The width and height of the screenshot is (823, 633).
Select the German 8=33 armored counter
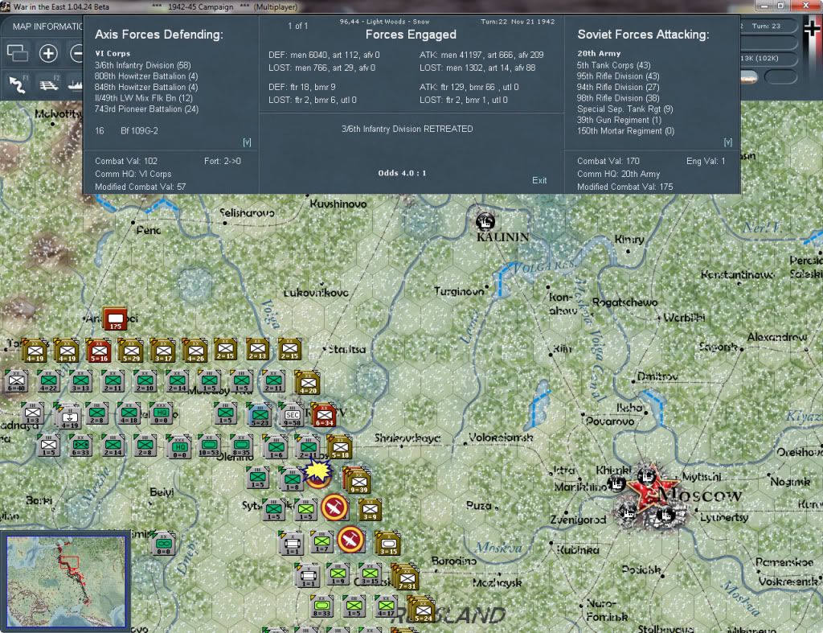pyautogui.click(x=321, y=606)
